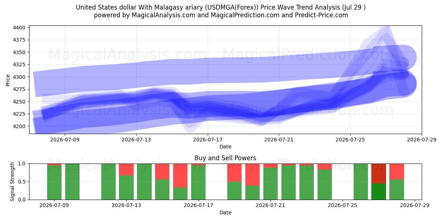Image resolution: width=442 pixels, height=221 pixels.
Task: Click the 'Date' label under the Buy and Sell chart
Action: click(225, 213)
